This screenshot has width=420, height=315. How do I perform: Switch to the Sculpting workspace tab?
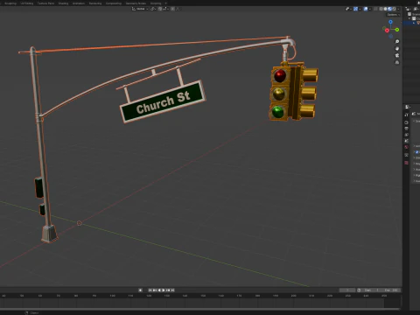coord(10,3)
